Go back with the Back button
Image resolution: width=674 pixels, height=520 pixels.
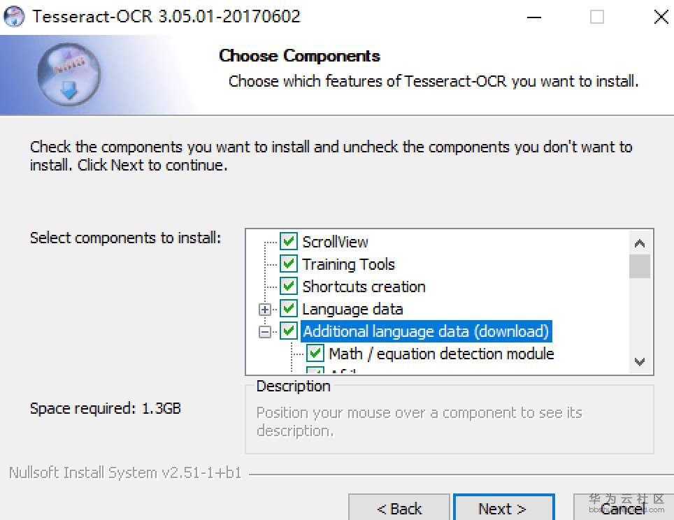click(x=399, y=508)
